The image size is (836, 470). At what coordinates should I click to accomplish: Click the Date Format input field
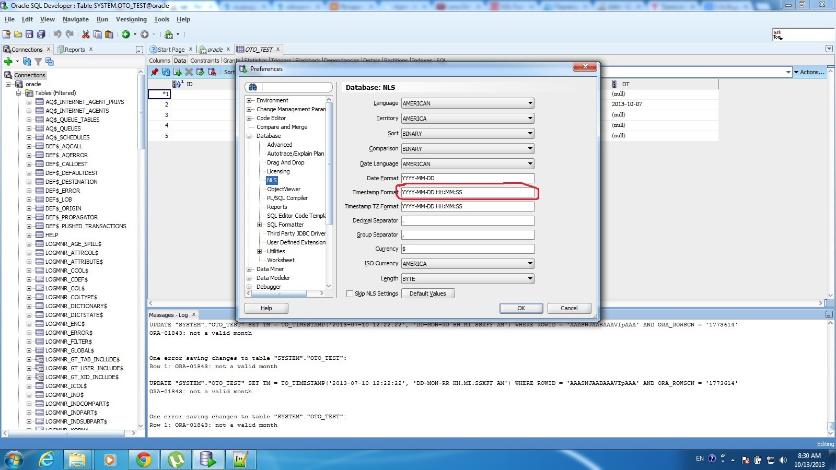[468, 178]
